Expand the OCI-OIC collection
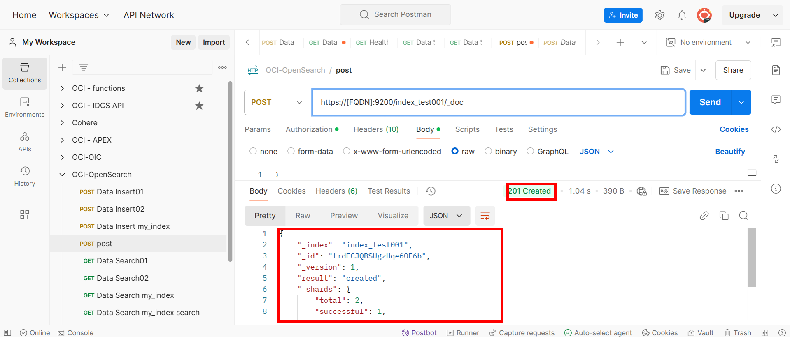Viewport: 790px width, 348px height. (x=62, y=157)
